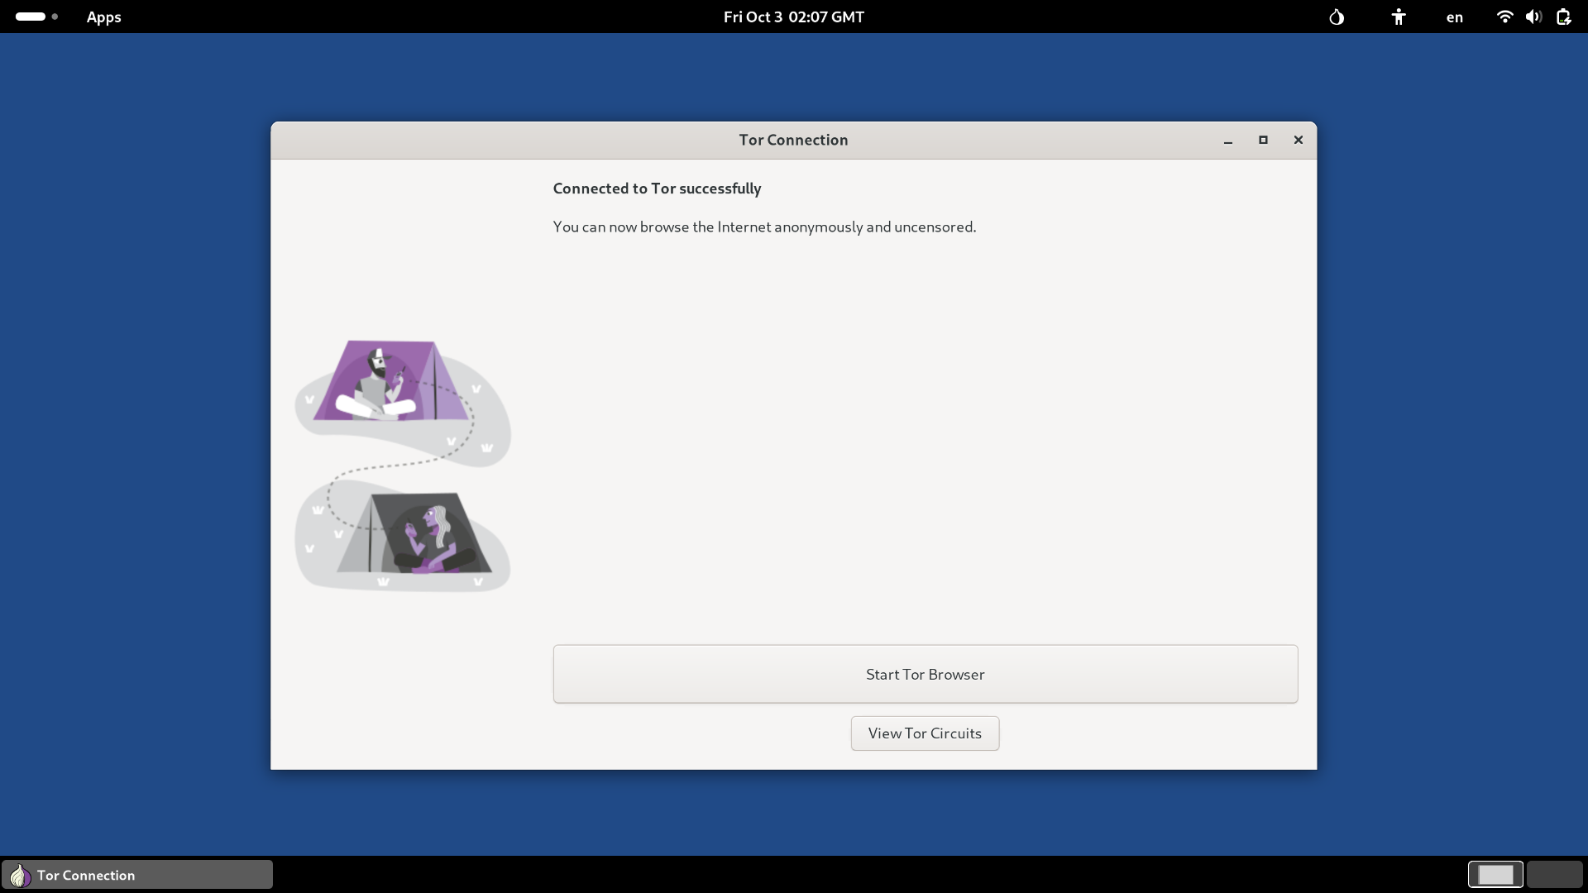Minimize the Tor Connection window
1588x893 pixels.
(1228, 141)
